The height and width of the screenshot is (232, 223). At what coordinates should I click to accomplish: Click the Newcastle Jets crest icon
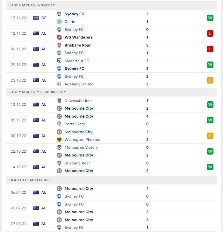tap(59, 101)
